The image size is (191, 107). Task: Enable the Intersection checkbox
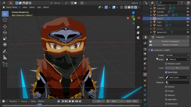click(166, 104)
